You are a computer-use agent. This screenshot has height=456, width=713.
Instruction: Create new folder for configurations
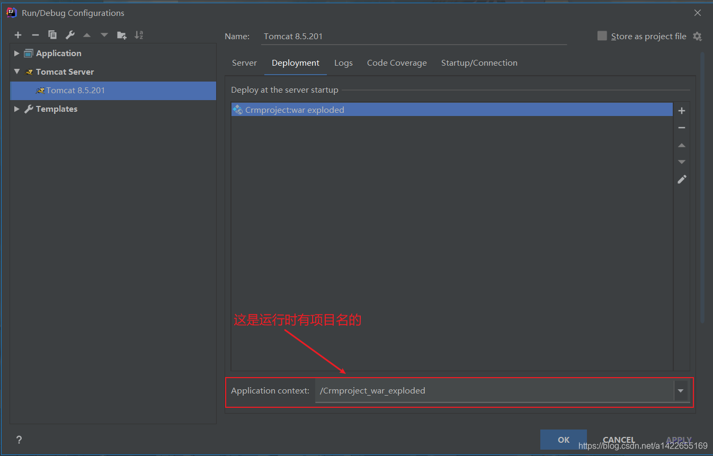pos(122,35)
